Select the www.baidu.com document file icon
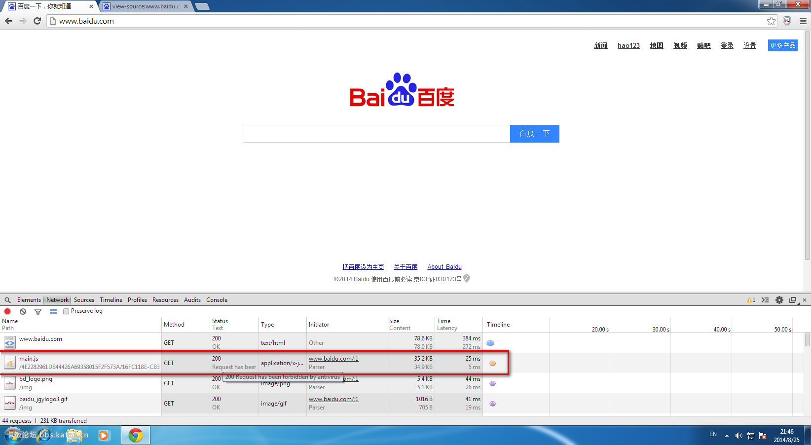This screenshot has width=811, height=445. (x=9, y=342)
